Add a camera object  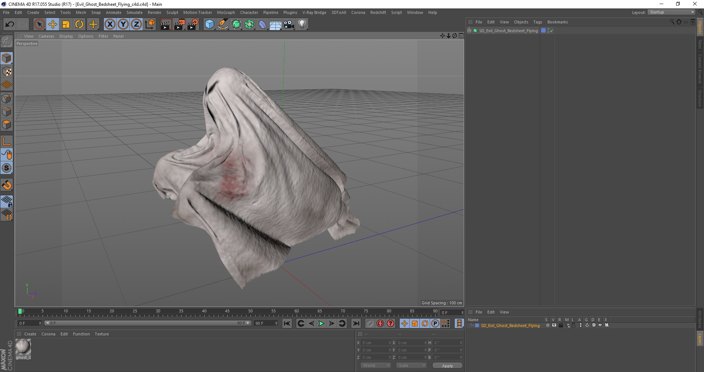(x=289, y=25)
